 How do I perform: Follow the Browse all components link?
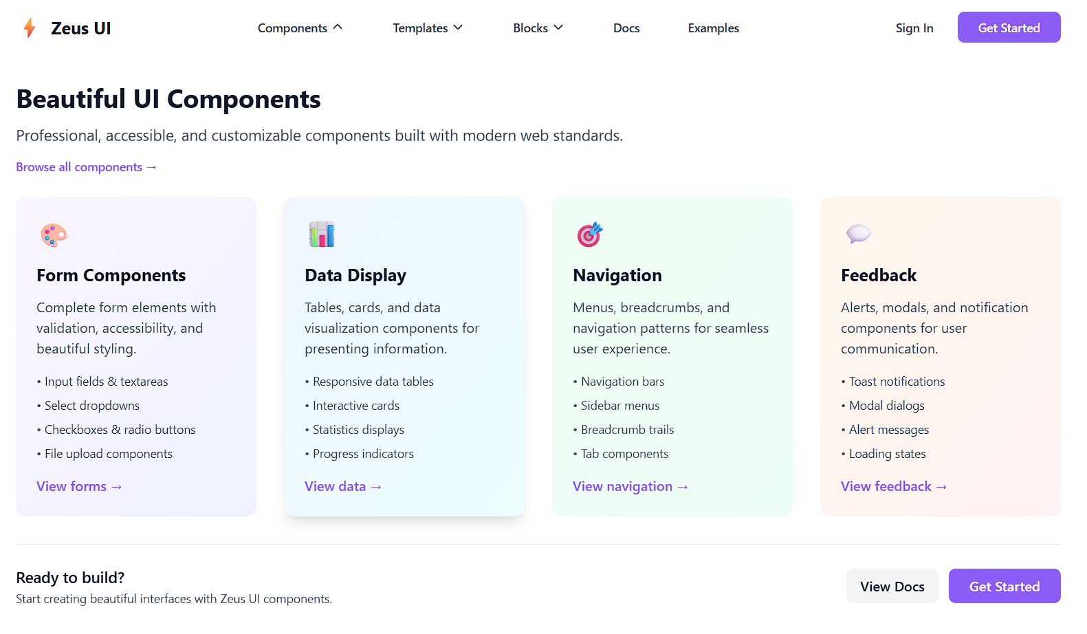click(x=87, y=167)
